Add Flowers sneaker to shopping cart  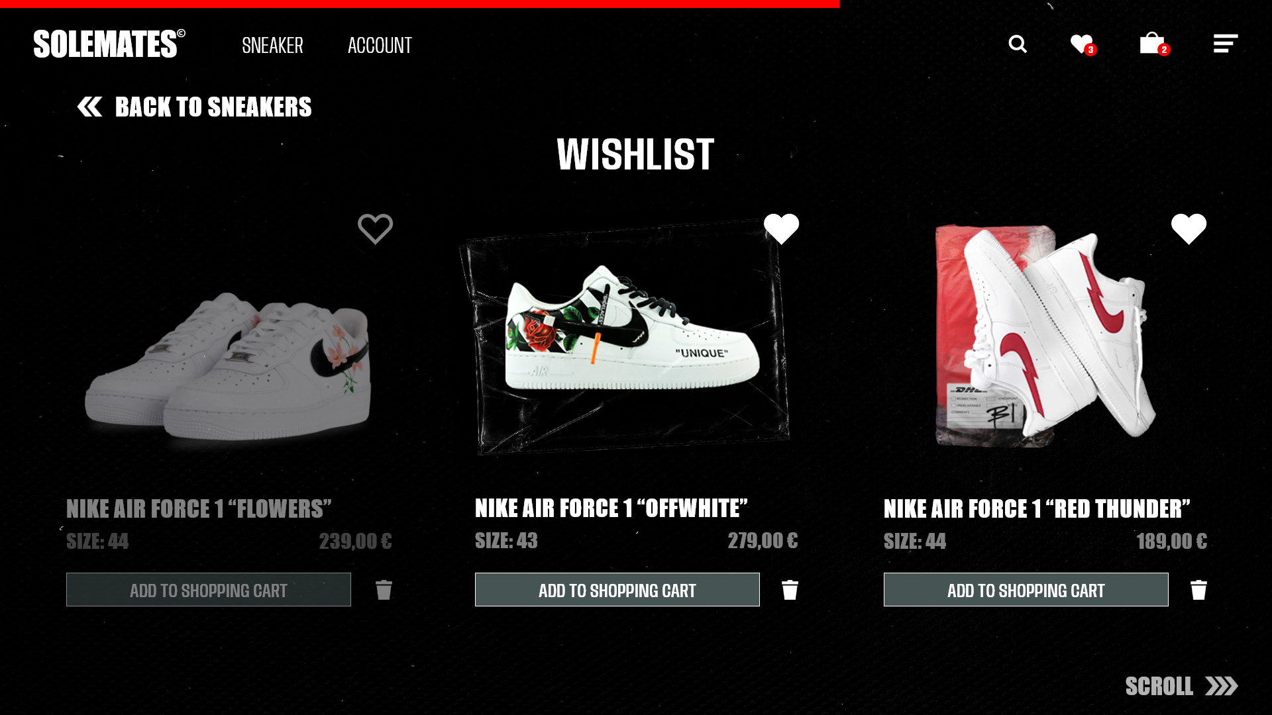pyautogui.click(x=208, y=589)
